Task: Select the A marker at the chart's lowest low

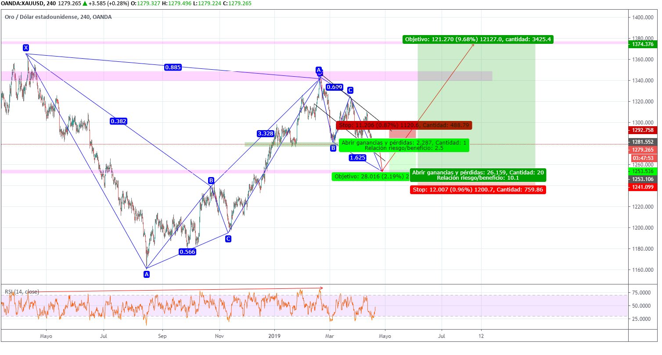Action: 147,274
